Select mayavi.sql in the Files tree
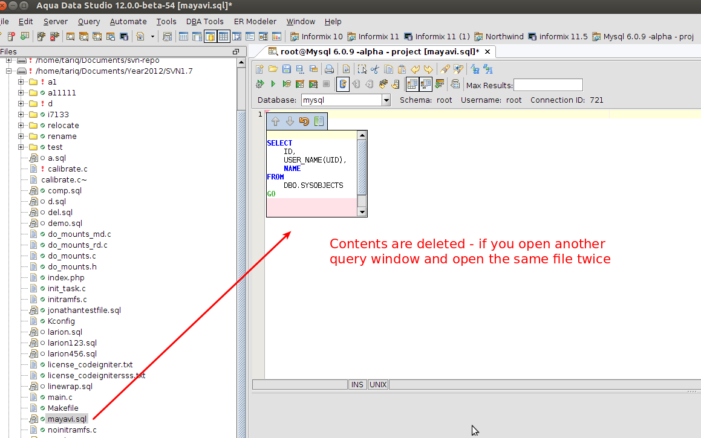 click(x=67, y=419)
